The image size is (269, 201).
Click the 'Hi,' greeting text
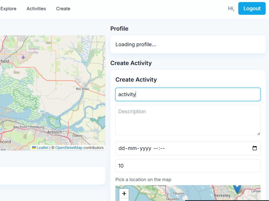coord(231,9)
